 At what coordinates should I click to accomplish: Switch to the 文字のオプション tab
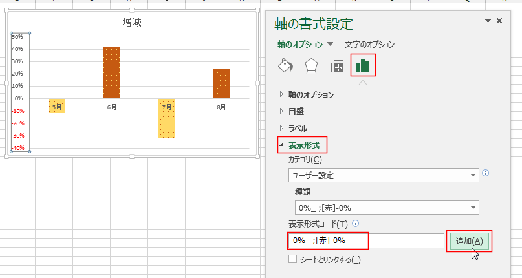pyautogui.click(x=369, y=45)
